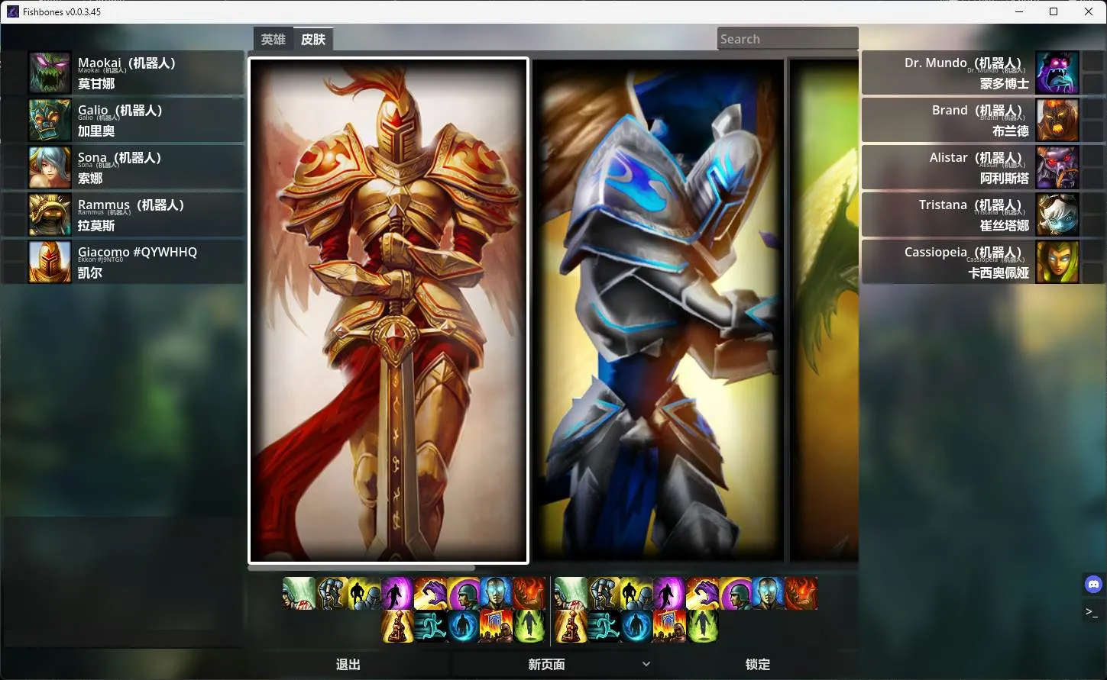Select glowing-eyed blue face spell, right set

pyautogui.click(x=768, y=593)
